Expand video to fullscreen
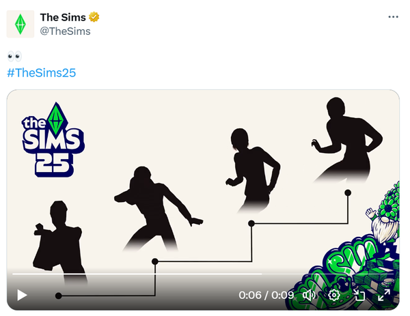This screenshot has width=410, height=316. tap(384, 295)
